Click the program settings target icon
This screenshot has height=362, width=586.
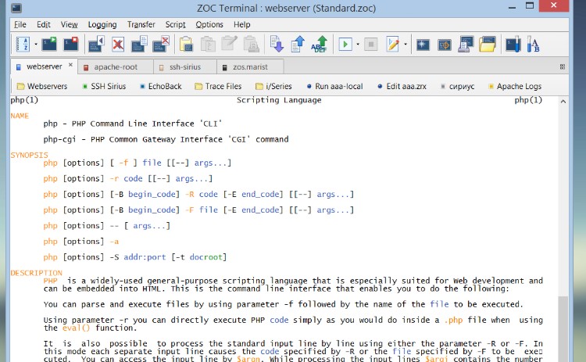coord(445,45)
